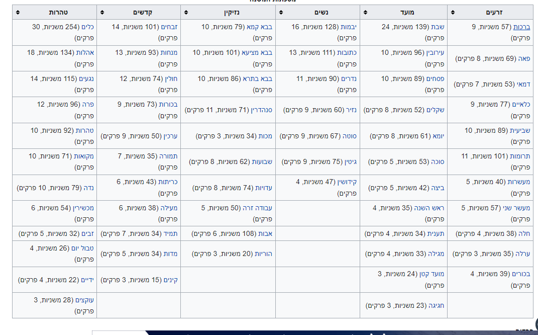The height and width of the screenshot is (335, 538).
Task: Open the חלה tractate link
Action: pos(524,233)
